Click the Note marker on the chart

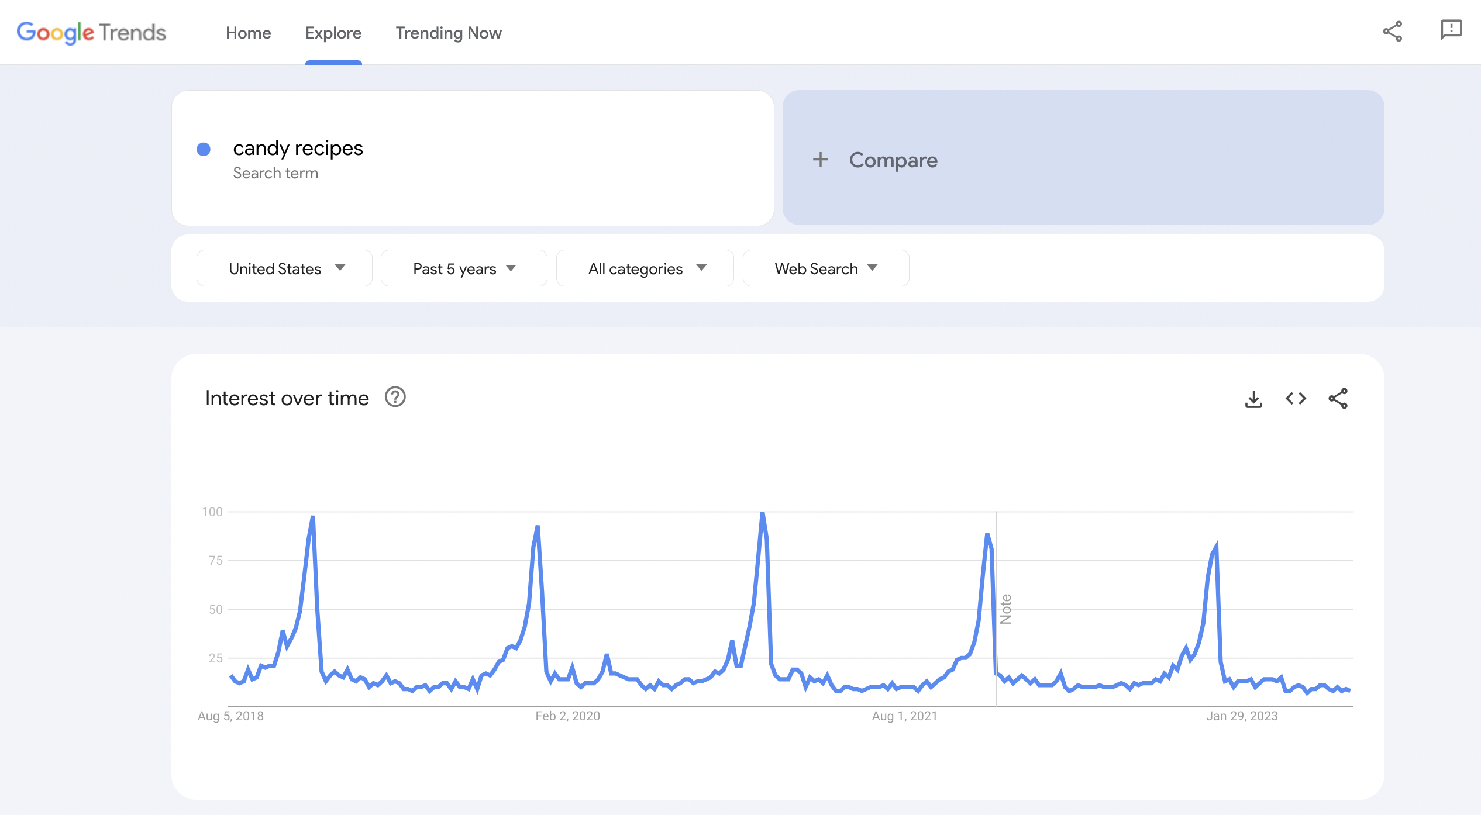1003,606
